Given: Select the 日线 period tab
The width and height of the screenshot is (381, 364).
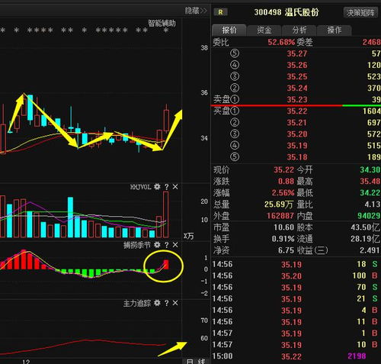Looking at the screenshot, I should (x=196, y=361).
